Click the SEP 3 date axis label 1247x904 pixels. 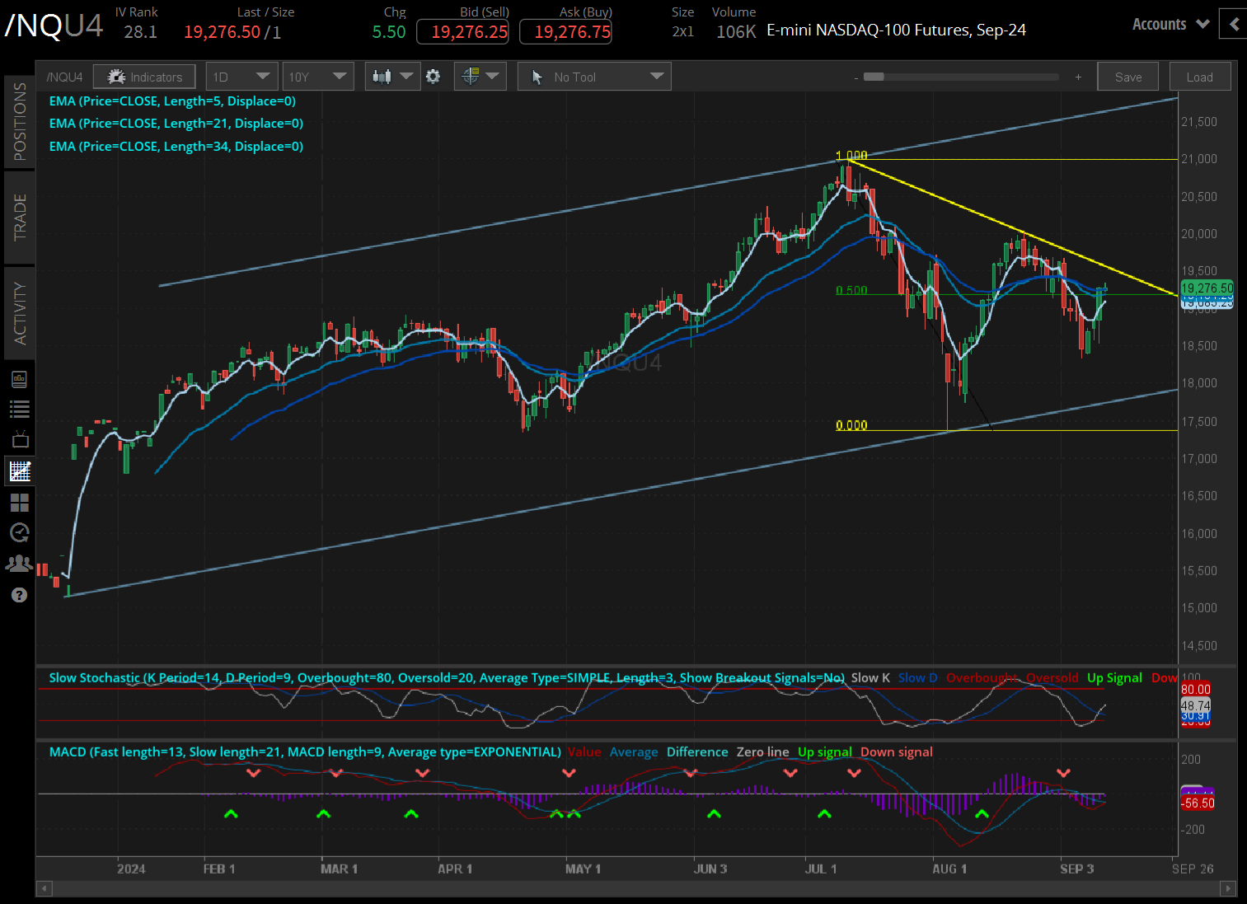click(x=1076, y=869)
